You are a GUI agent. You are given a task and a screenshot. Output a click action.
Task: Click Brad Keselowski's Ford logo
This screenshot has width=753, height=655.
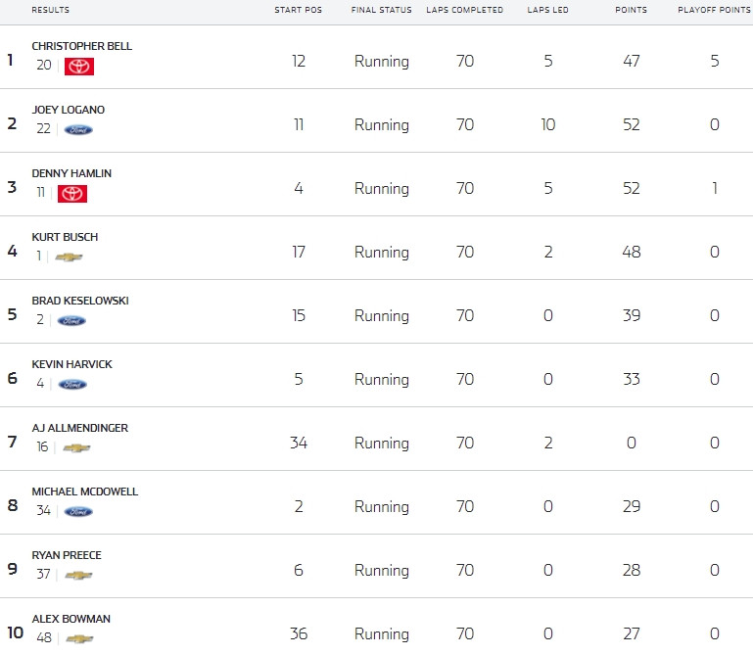[x=71, y=321]
